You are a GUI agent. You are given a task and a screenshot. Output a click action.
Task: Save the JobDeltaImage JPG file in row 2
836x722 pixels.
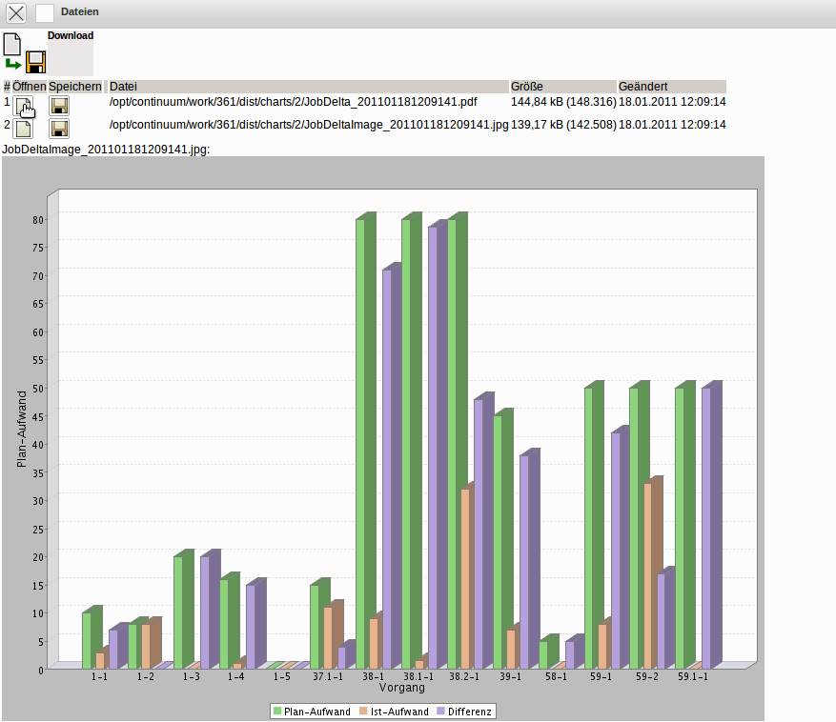(x=59, y=128)
